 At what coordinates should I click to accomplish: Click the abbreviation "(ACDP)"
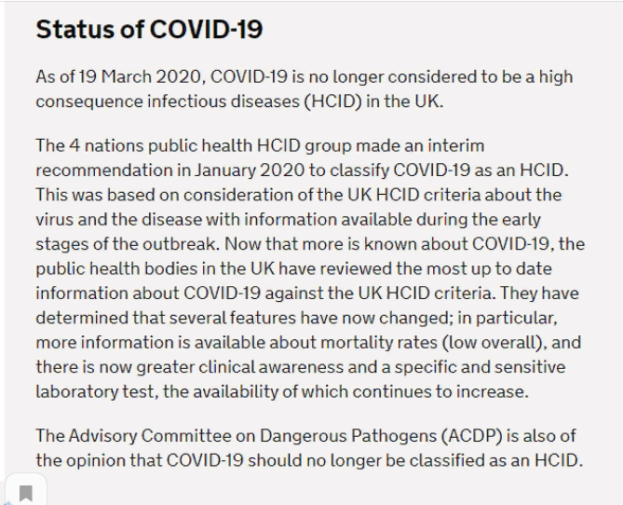click(471, 436)
